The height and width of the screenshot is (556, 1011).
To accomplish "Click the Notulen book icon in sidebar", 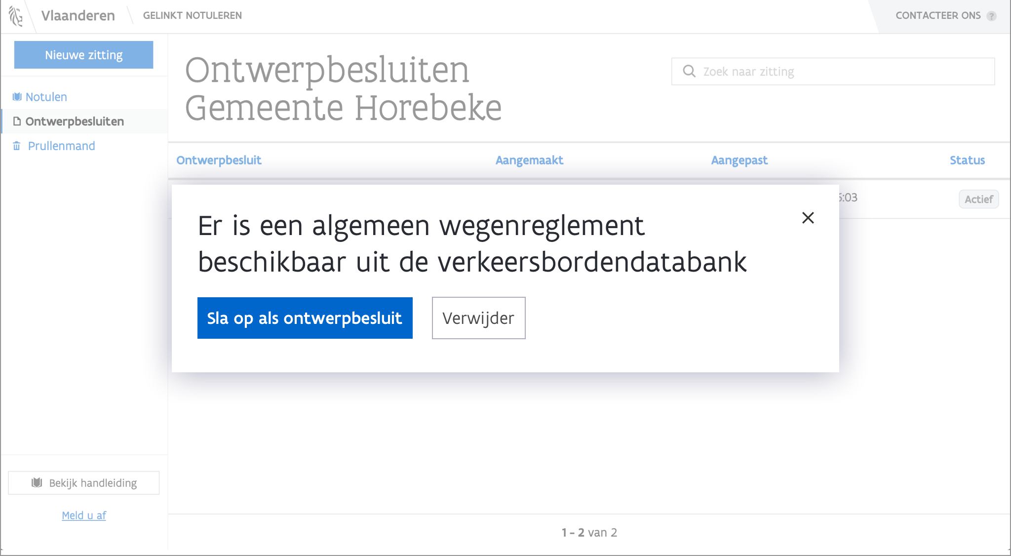I will [x=17, y=97].
